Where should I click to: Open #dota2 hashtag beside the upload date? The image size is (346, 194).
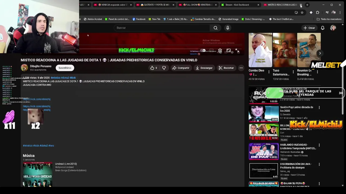(65, 78)
